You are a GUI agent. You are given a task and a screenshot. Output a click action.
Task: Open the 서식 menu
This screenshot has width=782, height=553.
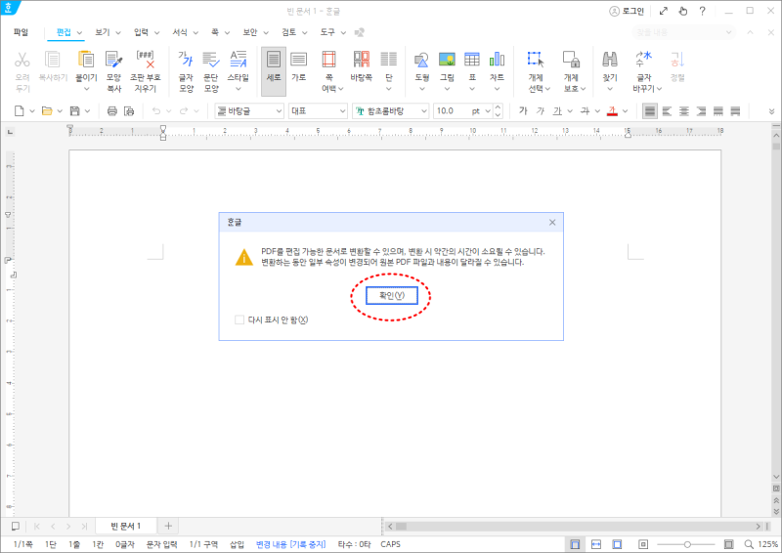180,32
